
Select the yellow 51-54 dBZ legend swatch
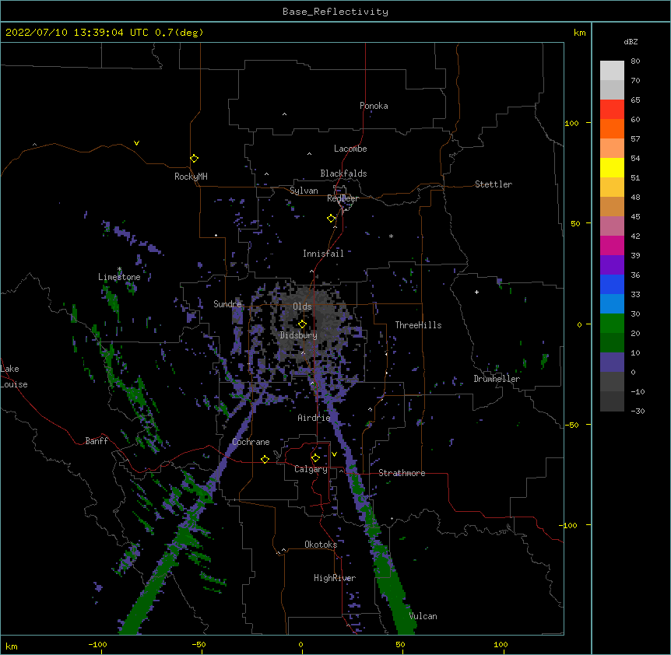pyautogui.click(x=612, y=167)
